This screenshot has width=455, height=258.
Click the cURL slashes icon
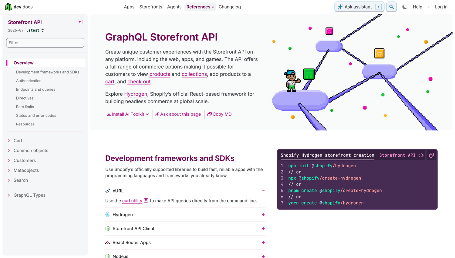(x=108, y=191)
